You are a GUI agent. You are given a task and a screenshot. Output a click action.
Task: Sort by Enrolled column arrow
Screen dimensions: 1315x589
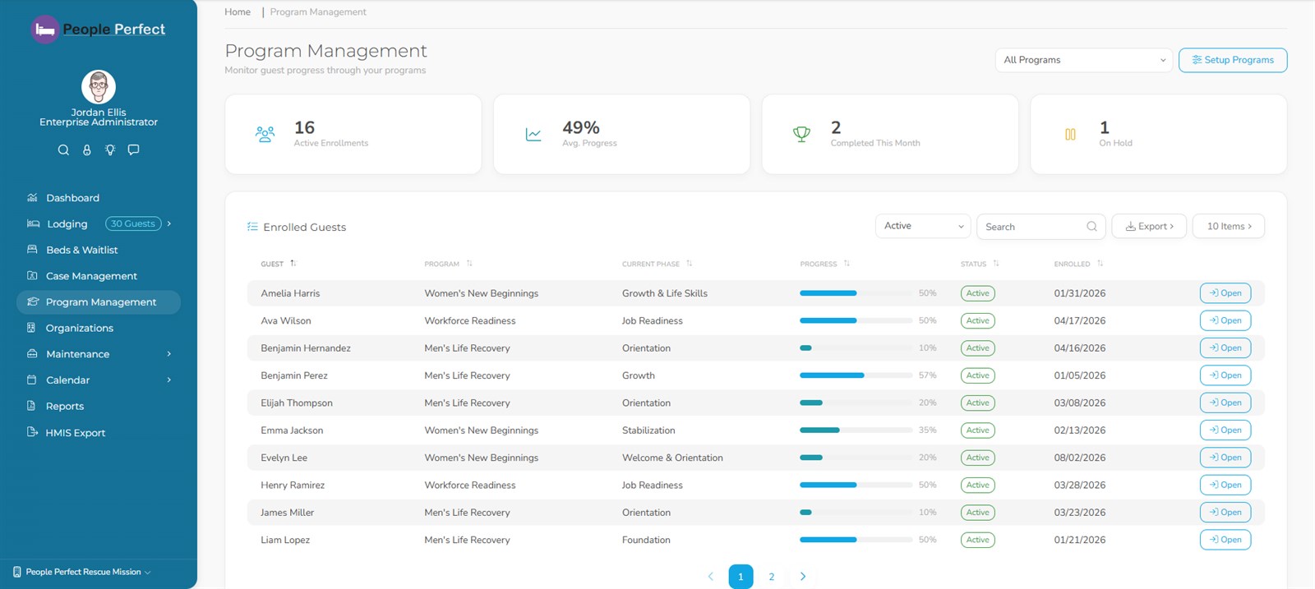click(x=1100, y=264)
